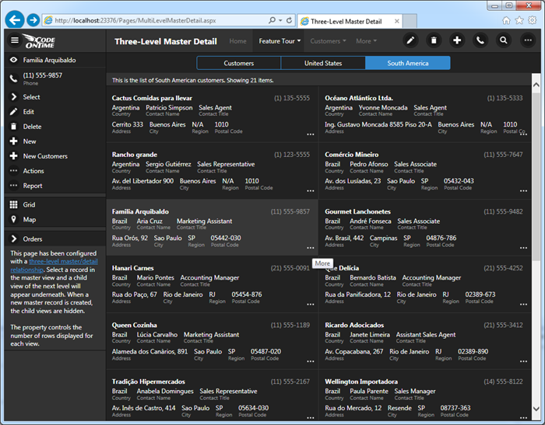The height and width of the screenshot is (425, 545).
Task: Open the Customers dropdown in navigation bar
Action: (329, 41)
